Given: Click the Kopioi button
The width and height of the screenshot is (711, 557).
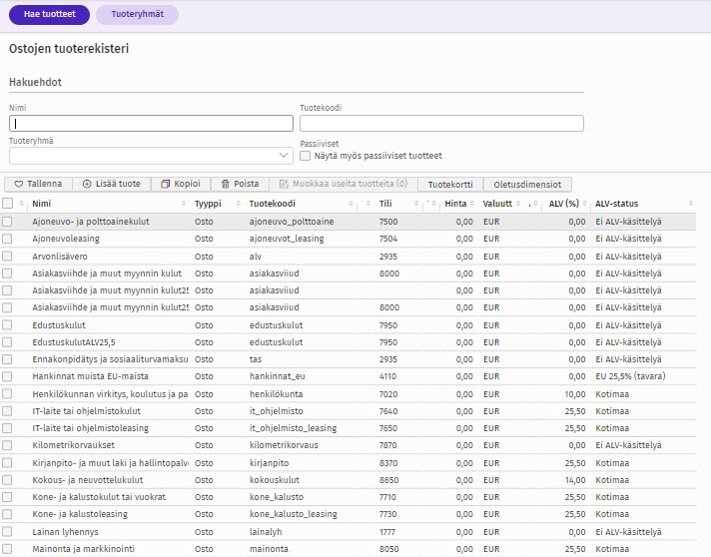Looking at the screenshot, I should [x=181, y=184].
